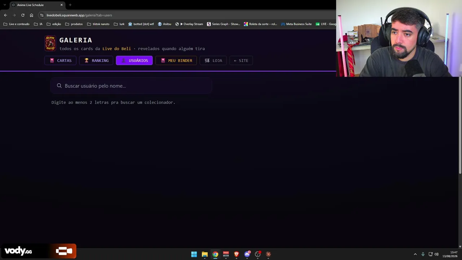462x260 pixels.
Task: Switch to Chrome in the taskbar
Action: click(x=215, y=254)
